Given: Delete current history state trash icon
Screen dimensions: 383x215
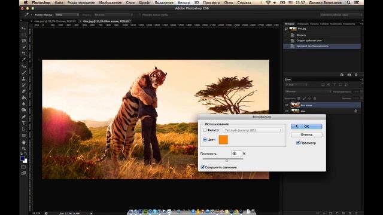Looking at the screenshot, I should pos(356,75).
